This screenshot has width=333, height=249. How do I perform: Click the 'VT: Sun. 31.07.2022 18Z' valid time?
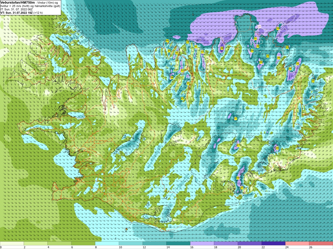pos(17,13)
